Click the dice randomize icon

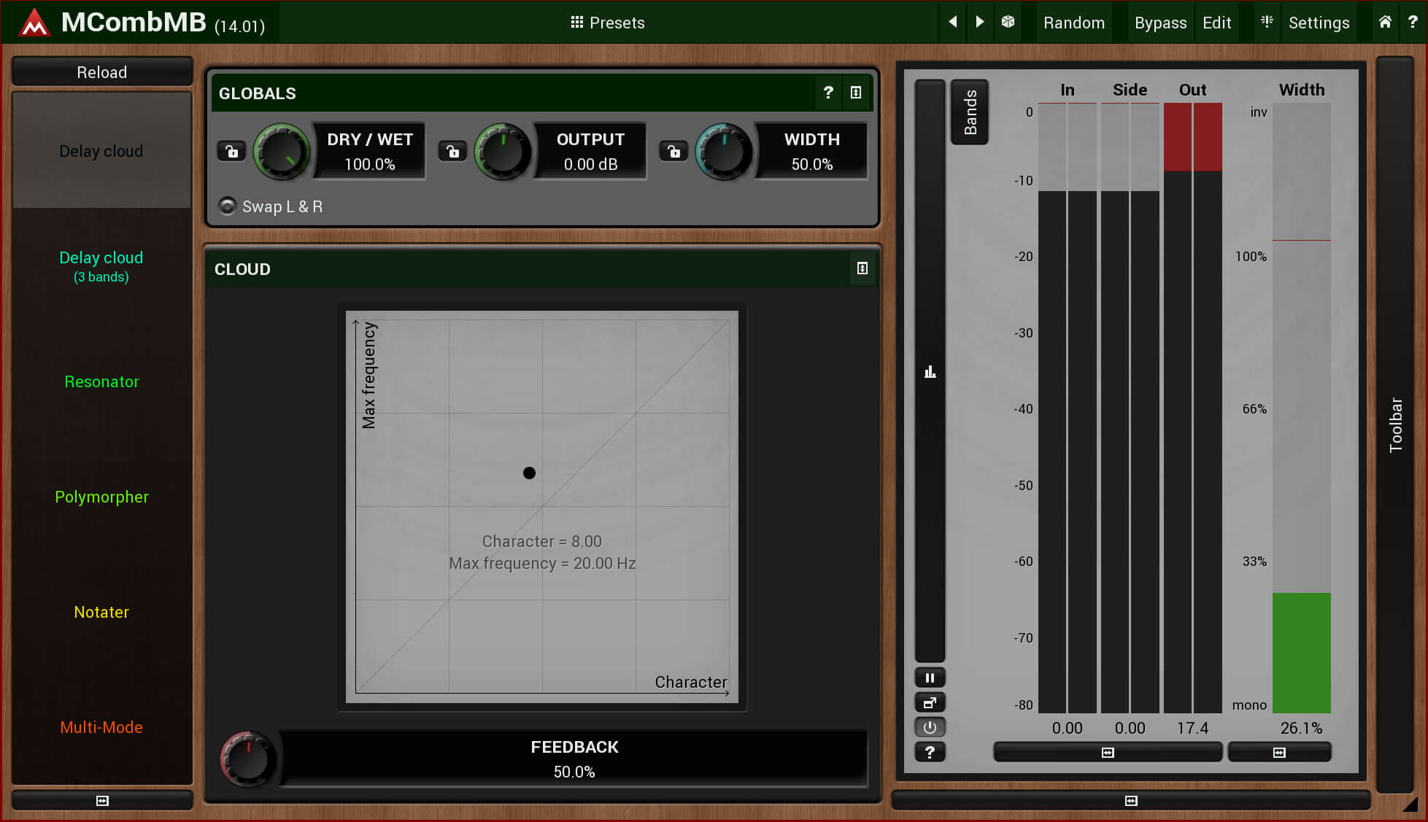pyautogui.click(x=1008, y=22)
